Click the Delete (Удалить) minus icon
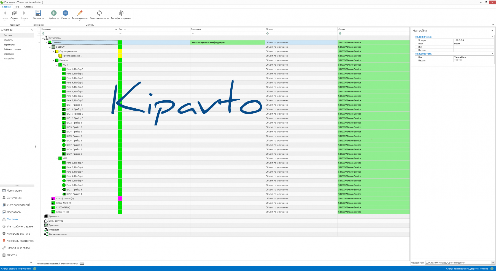The image size is (496, 271). point(65,13)
